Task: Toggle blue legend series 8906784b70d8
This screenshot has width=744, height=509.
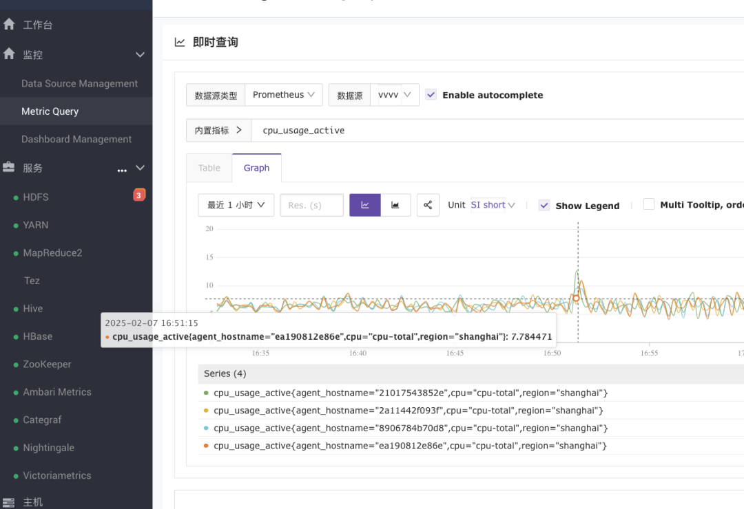Action: click(406, 428)
